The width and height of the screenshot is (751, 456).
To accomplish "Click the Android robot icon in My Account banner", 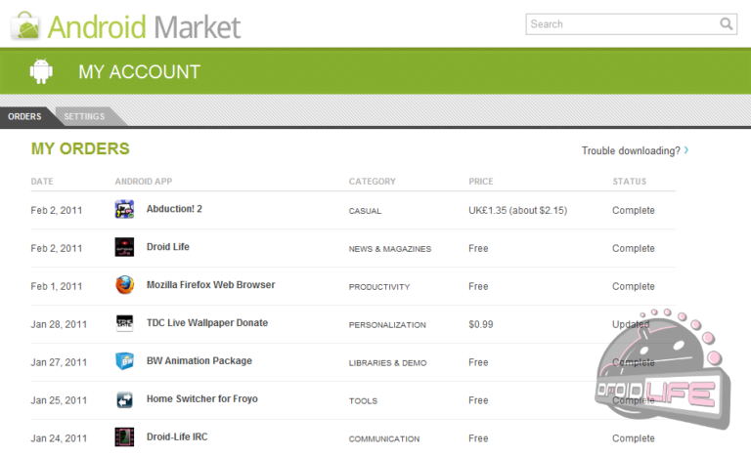I will click(41, 71).
